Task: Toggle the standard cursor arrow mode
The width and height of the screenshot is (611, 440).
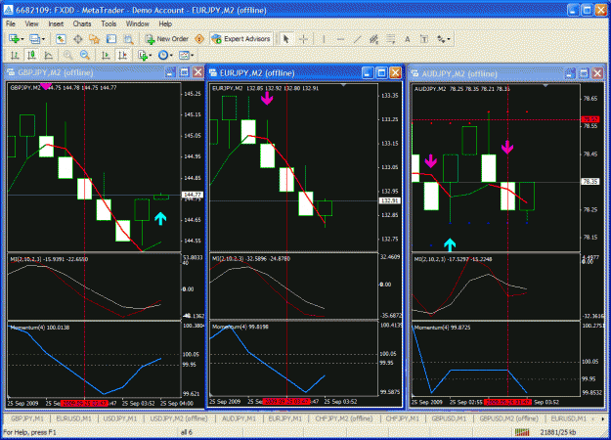Action: [286, 38]
